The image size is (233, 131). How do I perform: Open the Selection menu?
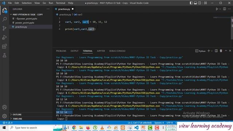27,3
